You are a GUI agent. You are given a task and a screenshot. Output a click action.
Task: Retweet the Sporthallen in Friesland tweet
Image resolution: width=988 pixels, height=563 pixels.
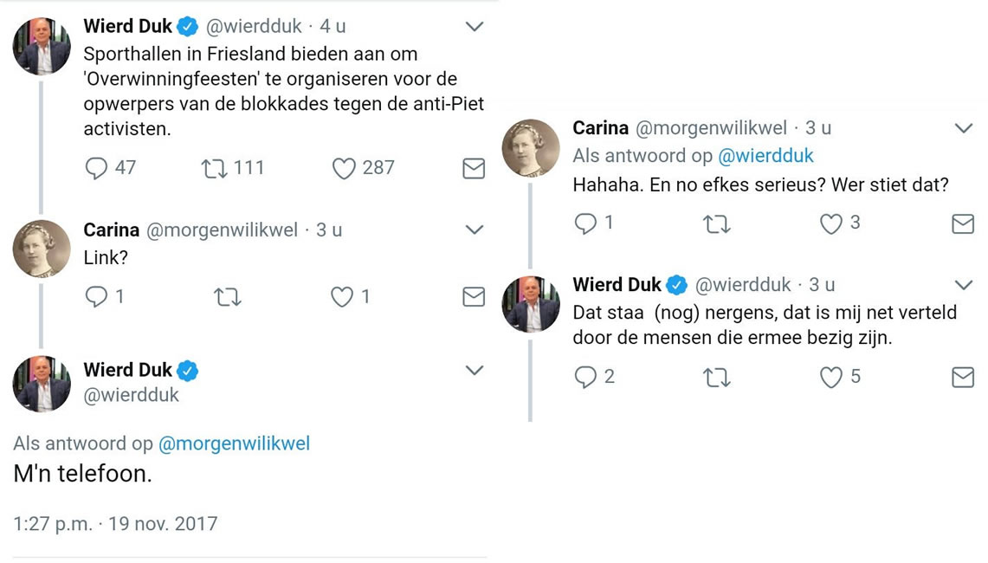(x=213, y=168)
